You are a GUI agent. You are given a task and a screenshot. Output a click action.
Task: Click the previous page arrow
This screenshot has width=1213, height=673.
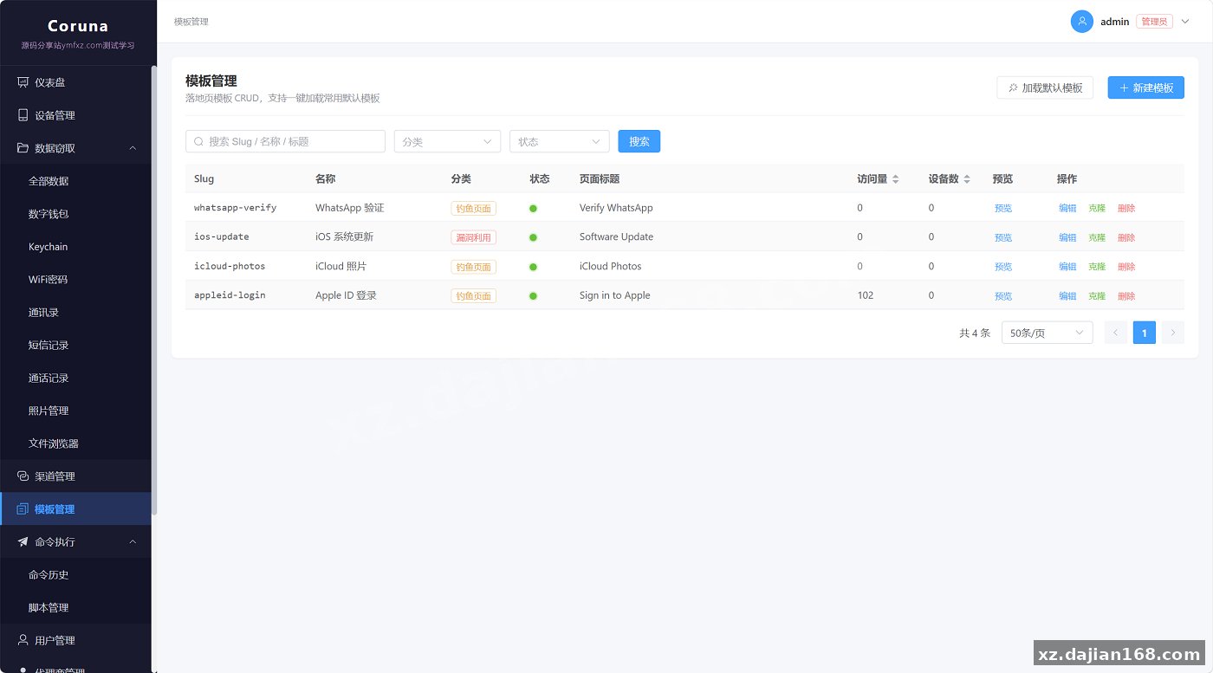pos(1116,333)
